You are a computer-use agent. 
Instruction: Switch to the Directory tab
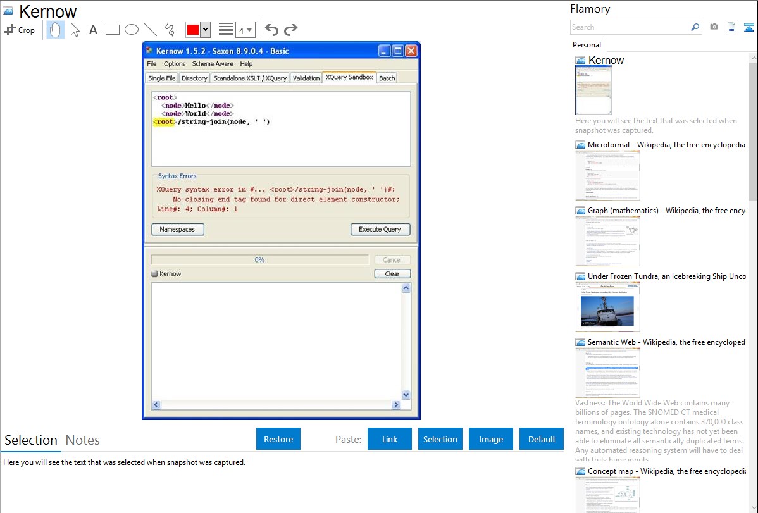pyautogui.click(x=194, y=78)
